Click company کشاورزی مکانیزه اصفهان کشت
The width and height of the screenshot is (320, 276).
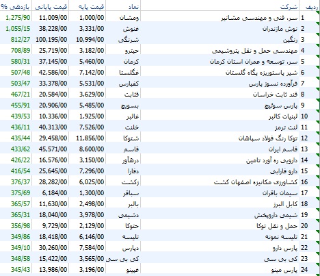click(x=256, y=182)
